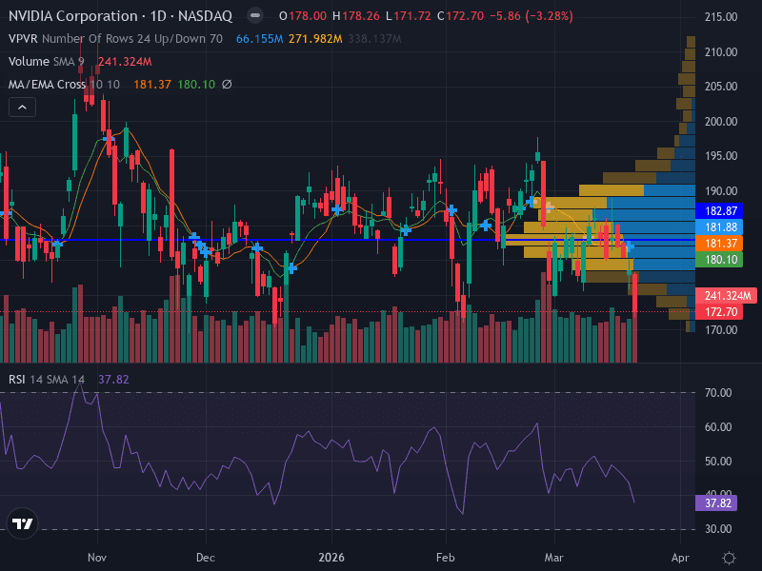The height and width of the screenshot is (571, 762).
Task: Click the 181.37 orange price label
Action: 720,244
